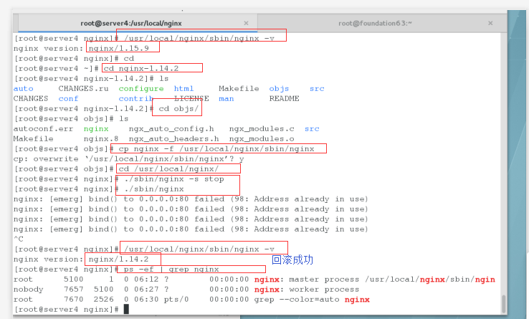Click the terminal cursor at last prompt
The image size is (529, 319).
[x=126, y=309]
